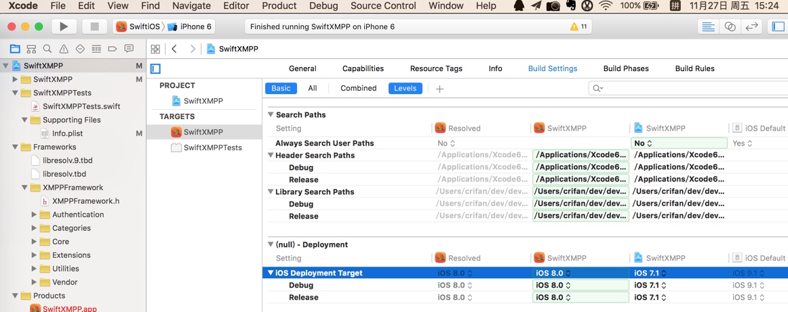Switch to Combined view option
This screenshot has height=312, width=788.
(358, 88)
